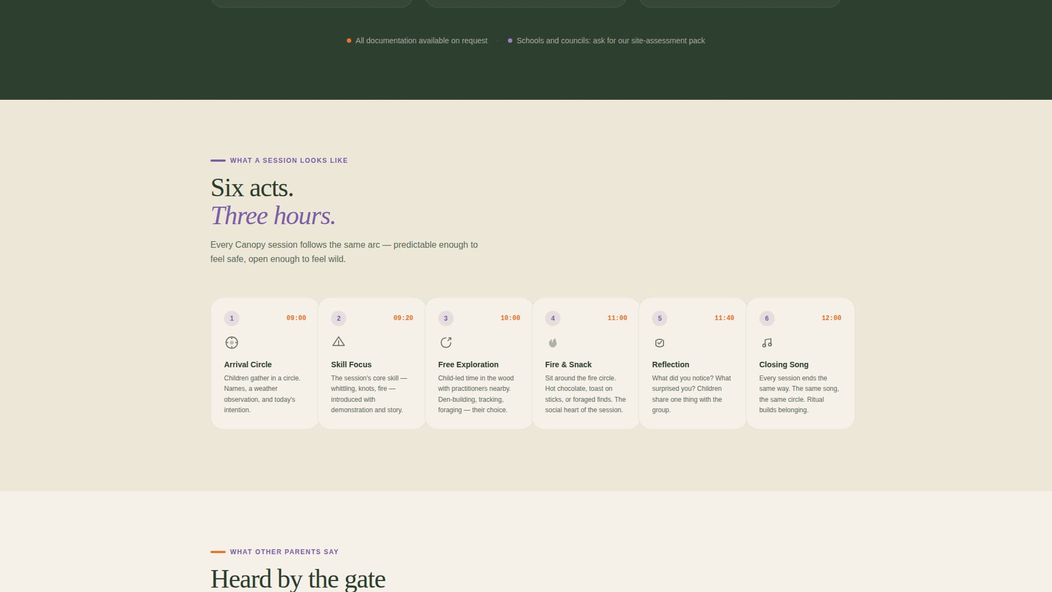Click step number 3 badge
Image resolution: width=1052 pixels, height=592 pixels.
(446, 318)
